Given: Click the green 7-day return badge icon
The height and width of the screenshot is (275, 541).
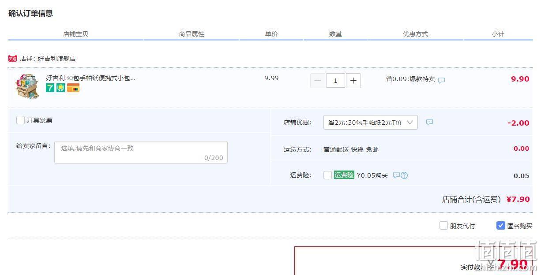Looking at the screenshot, I should pyautogui.click(x=50, y=88).
